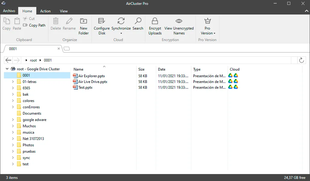This screenshot has width=310, height=181.
Task: Click first Google Drive icon for Air Explorer.pptx
Action: click(230, 75)
